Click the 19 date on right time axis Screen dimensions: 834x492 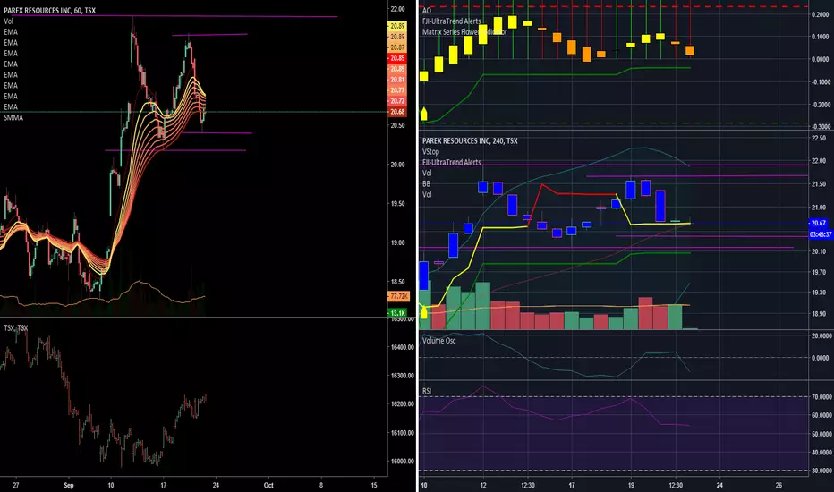coord(631,485)
